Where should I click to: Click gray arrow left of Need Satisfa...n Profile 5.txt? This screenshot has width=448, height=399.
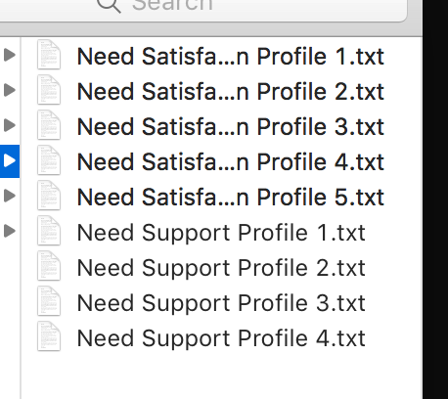(10, 196)
